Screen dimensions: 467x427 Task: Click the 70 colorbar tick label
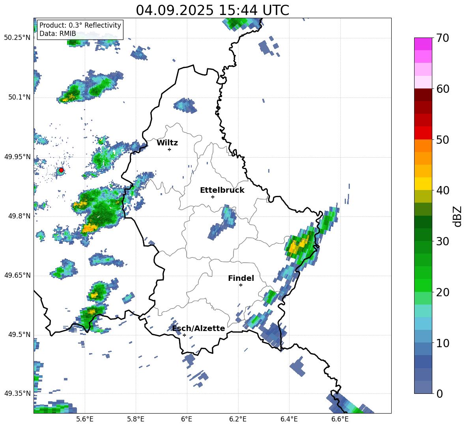443,38
